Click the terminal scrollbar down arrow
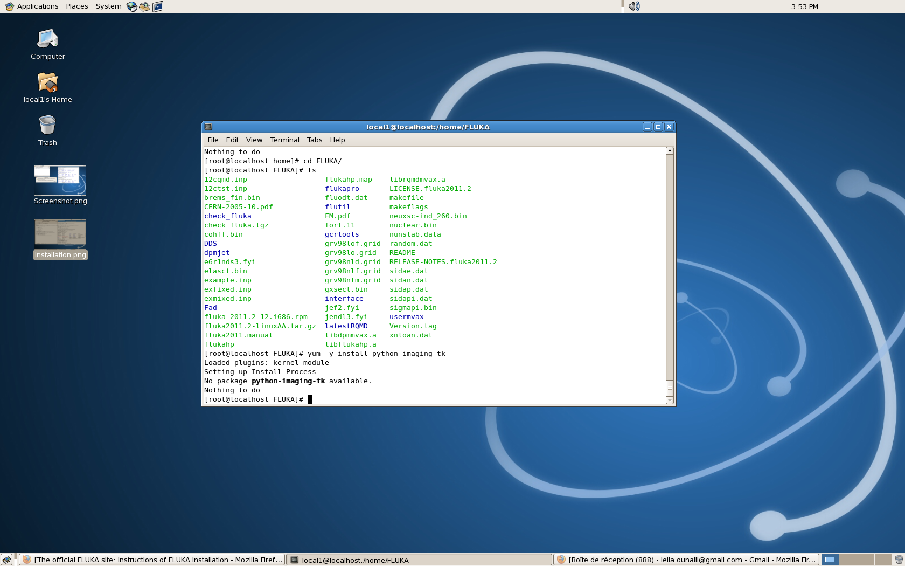Screen dimensions: 905x566 click(670, 400)
